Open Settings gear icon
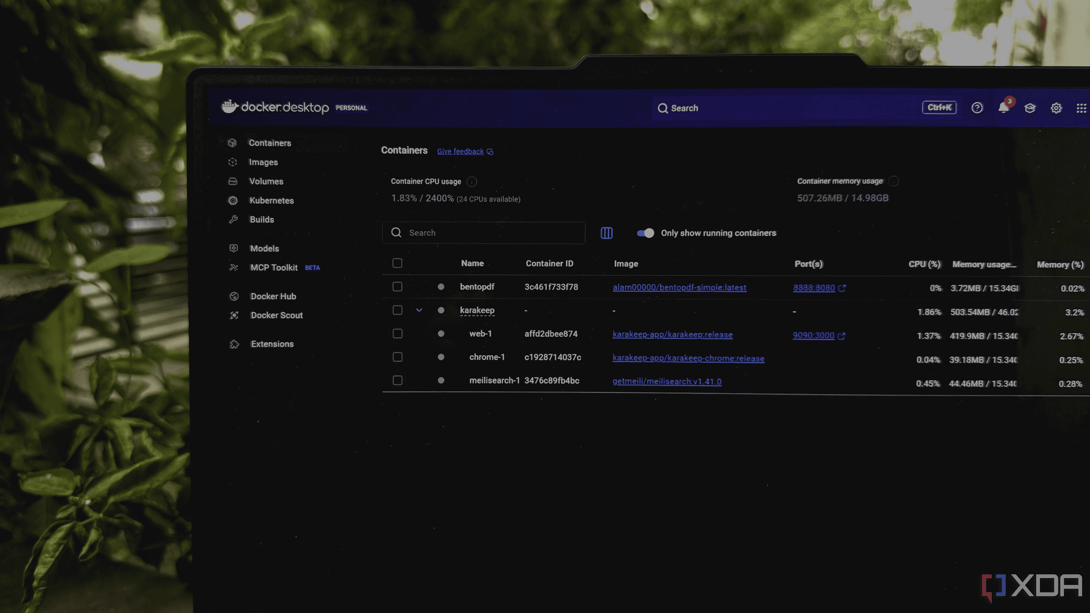1090x613 pixels. (x=1056, y=108)
